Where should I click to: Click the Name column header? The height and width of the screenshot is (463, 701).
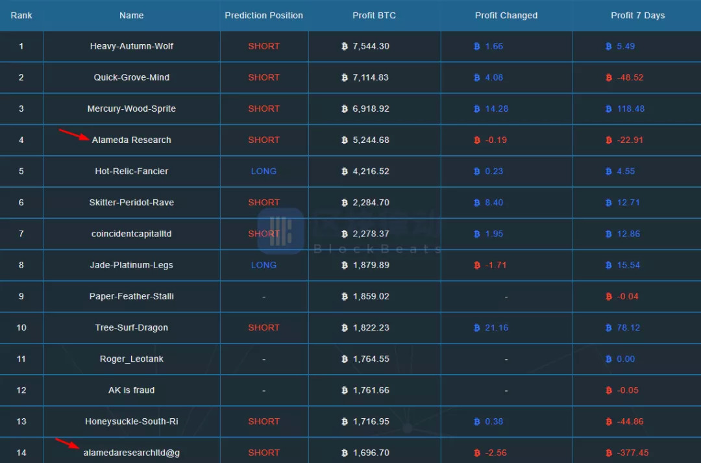coord(131,15)
